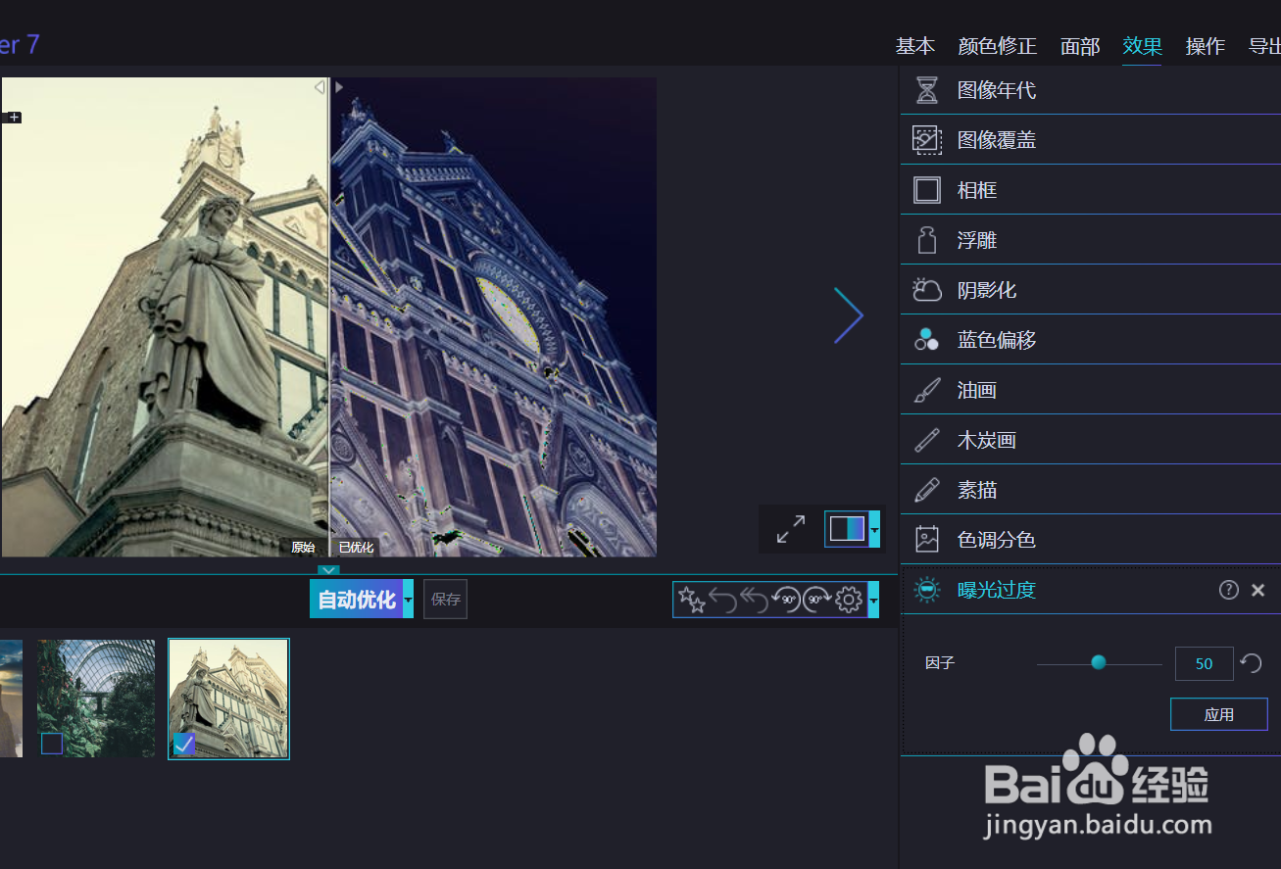Image resolution: width=1281 pixels, height=869 pixels.
Task: Click the 曝光过度 solarize sun icon
Action: [x=926, y=590]
